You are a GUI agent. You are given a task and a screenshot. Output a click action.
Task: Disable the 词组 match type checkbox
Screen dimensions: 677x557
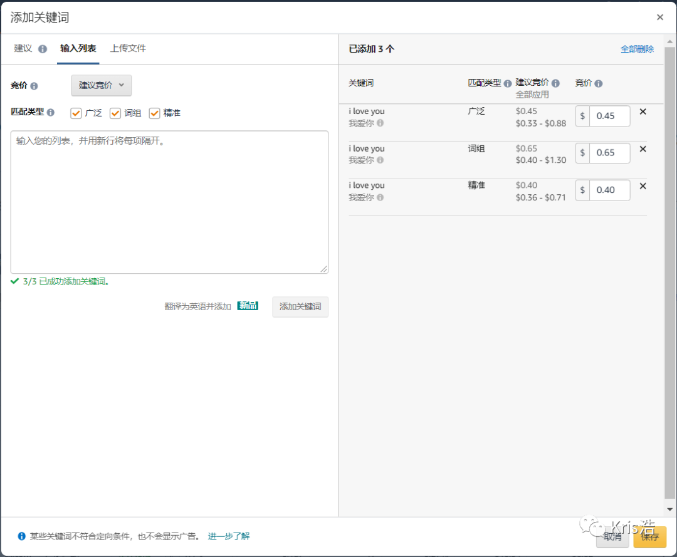pyautogui.click(x=115, y=113)
